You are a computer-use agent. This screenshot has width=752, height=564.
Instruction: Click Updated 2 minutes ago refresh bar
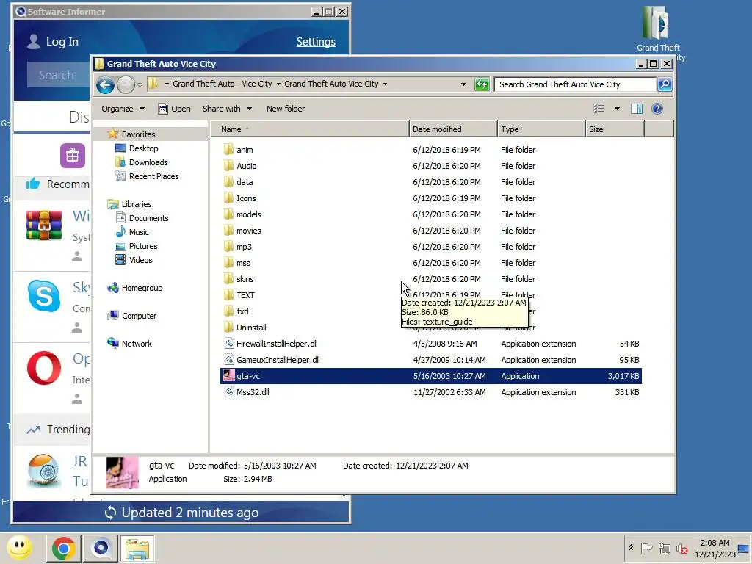point(182,512)
